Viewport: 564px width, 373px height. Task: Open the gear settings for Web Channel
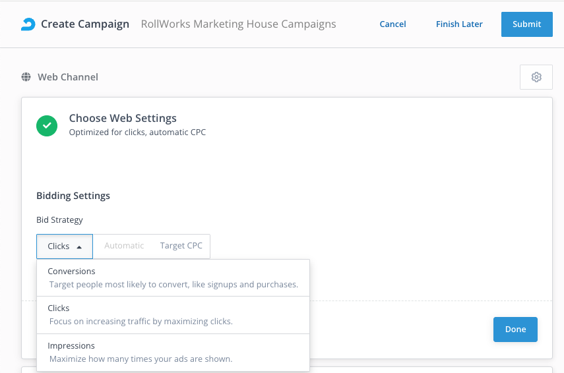pyautogui.click(x=536, y=77)
